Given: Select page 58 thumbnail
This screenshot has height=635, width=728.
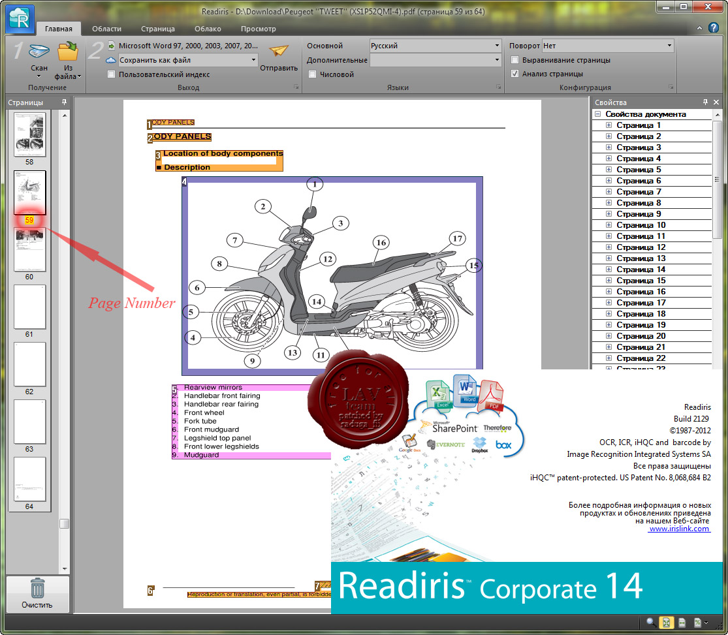Looking at the screenshot, I should coord(30,134).
